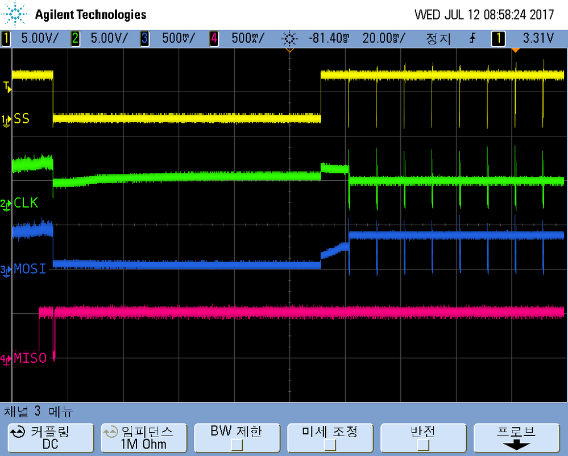Select the channel 3 blue number badge
This screenshot has width=568, height=456.
144,39
